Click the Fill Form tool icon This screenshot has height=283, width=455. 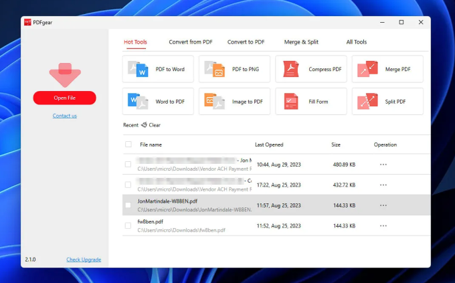click(x=291, y=101)
